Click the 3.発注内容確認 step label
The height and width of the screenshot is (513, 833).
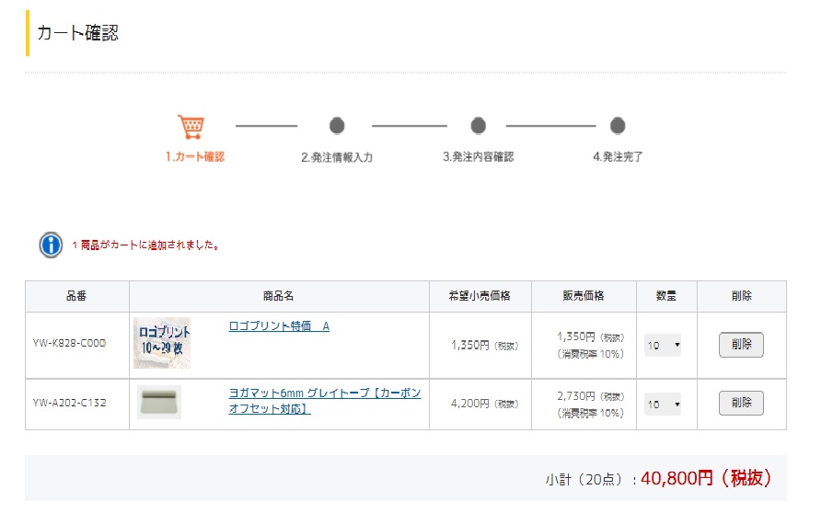(478, 156)
